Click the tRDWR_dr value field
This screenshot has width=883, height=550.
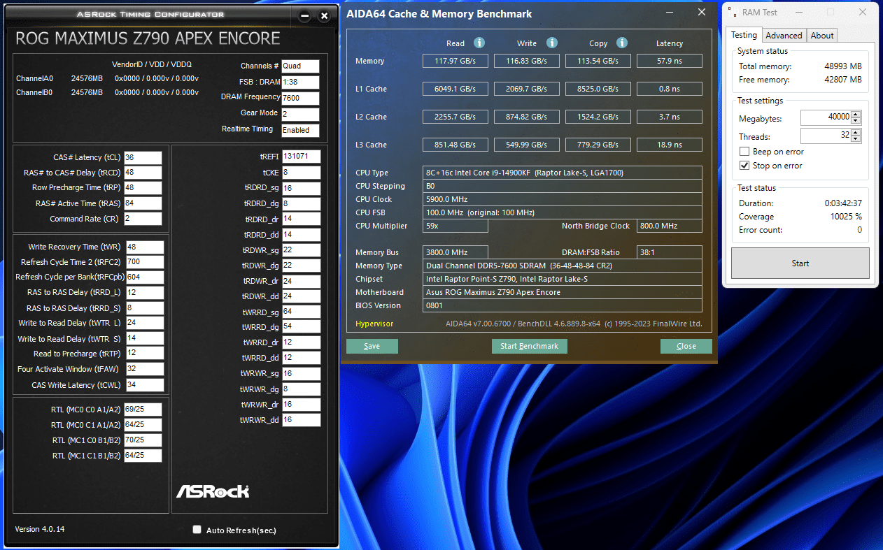click(x=302, y=281)
